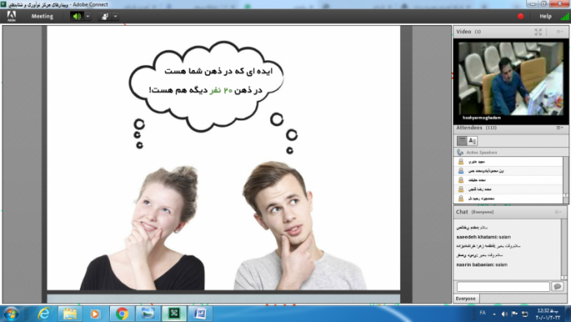Expand the raise hand status dropdown arrow
Viewport: 571px width, 322px height.
116,16
